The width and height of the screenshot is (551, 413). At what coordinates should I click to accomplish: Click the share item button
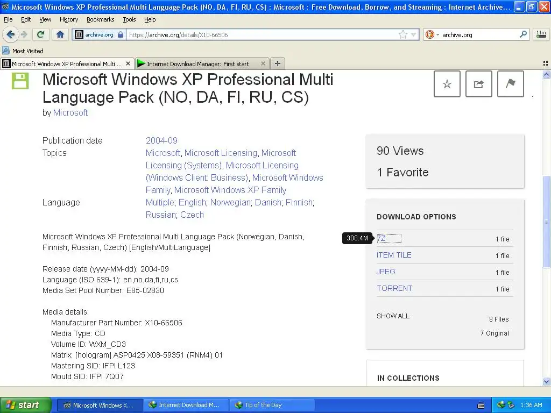tap(478, 84)
